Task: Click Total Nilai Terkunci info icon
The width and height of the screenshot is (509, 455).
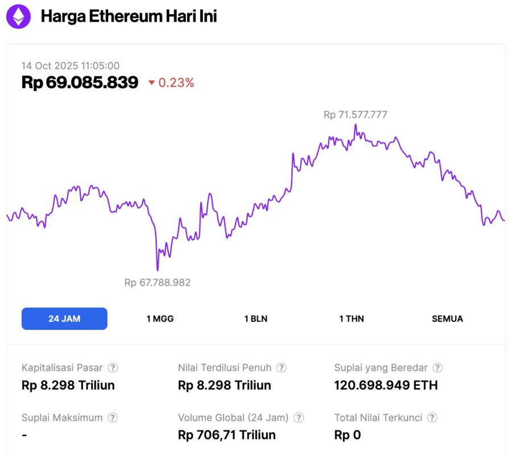Action: click(432, 418)
